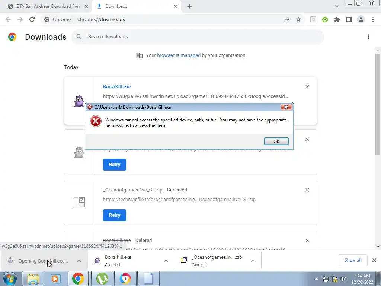
Task: Click the scrollbar down arrow
Action: click(378, 247)
